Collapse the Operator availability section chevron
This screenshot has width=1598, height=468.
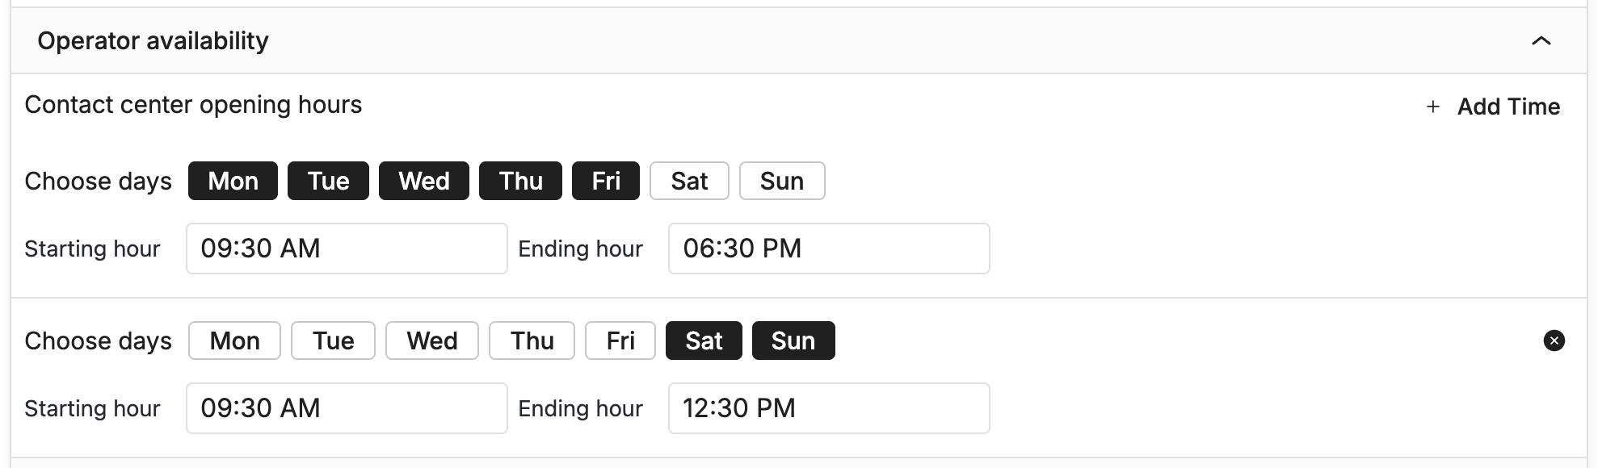click(x=1541, y=41)
